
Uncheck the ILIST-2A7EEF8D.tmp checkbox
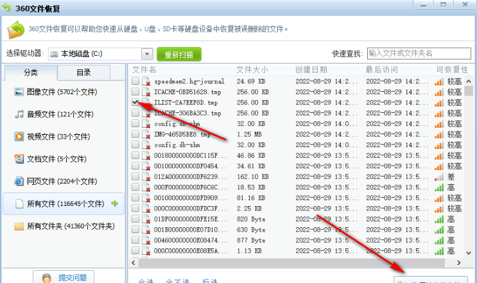135,103
